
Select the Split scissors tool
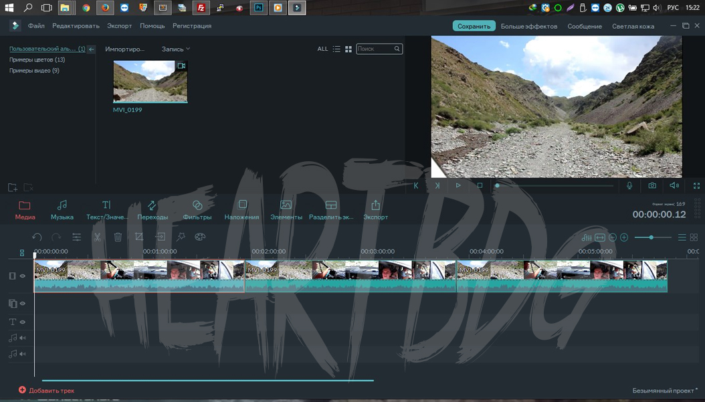click(x=98, y=237)
